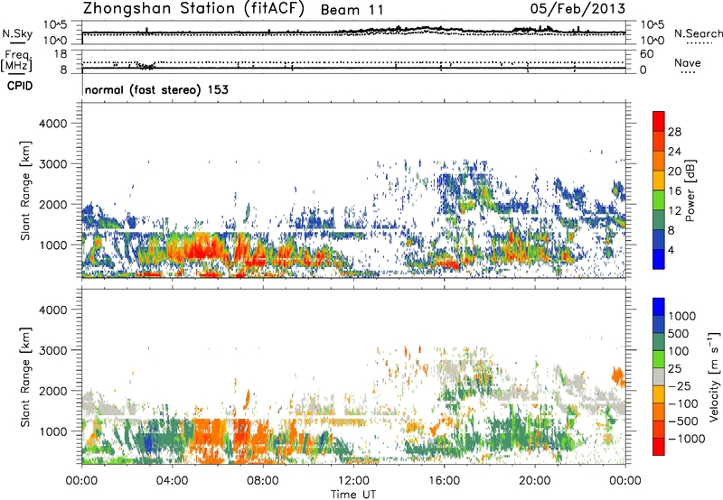Click the 'N.Search' legend label

click(698, 33)
